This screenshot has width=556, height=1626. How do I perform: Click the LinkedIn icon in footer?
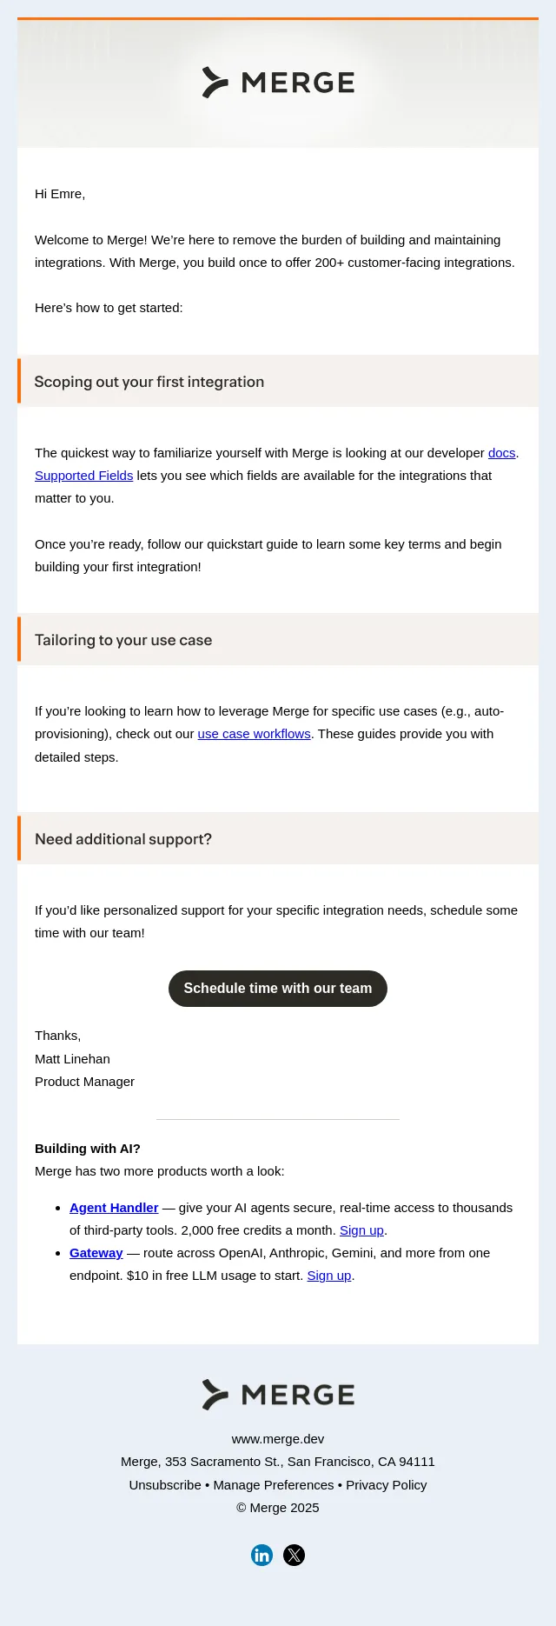261,1555
